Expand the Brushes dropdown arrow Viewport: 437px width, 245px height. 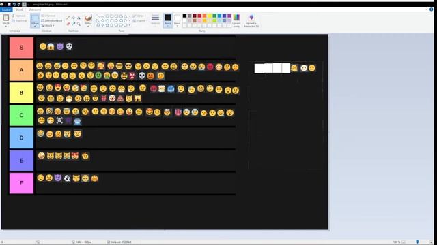click(x=88, y=25)
